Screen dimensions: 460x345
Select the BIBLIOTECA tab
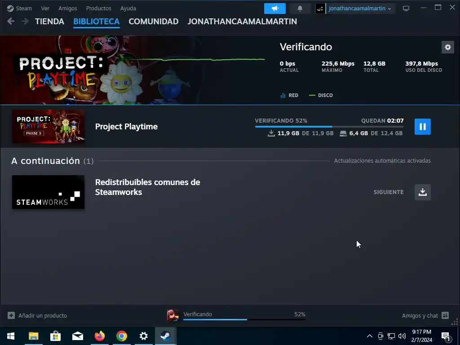[97, 22]
